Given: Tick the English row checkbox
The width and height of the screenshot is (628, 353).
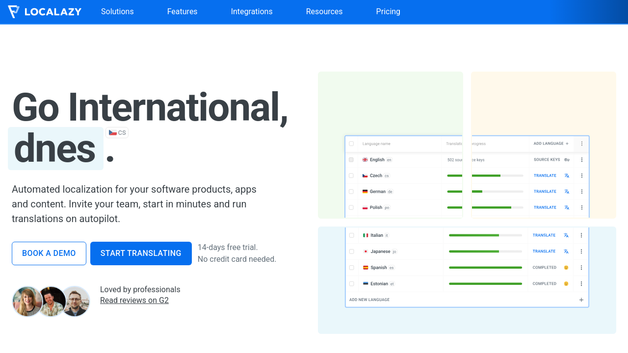Looking at the screenshot, I should (351, 160).
